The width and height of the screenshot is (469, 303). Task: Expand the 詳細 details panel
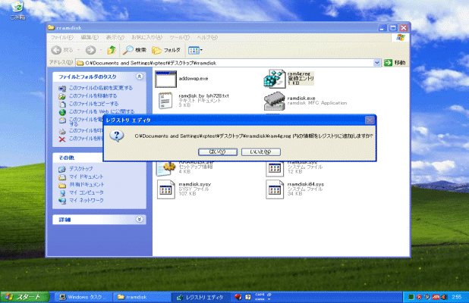[139, 220]
